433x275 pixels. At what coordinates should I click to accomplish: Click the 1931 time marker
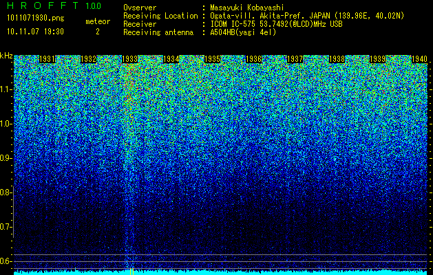47,59
